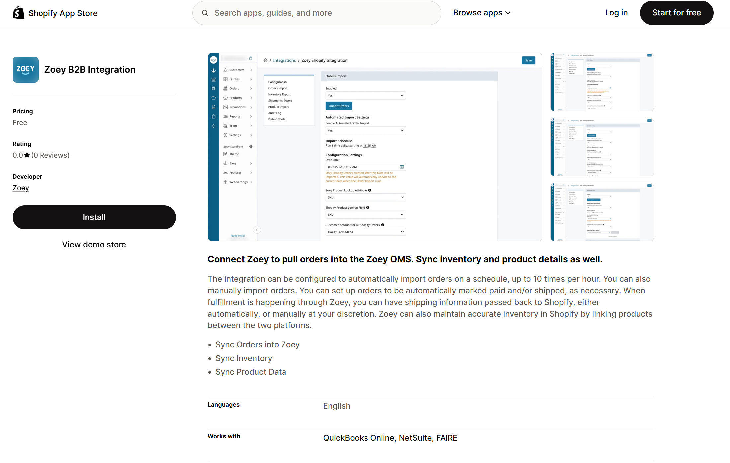
Task: Open the third small screenshot thumbnail
Action: 602,212
